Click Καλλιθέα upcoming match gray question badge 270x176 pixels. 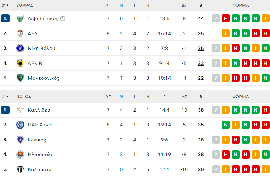tap(216, 110)
